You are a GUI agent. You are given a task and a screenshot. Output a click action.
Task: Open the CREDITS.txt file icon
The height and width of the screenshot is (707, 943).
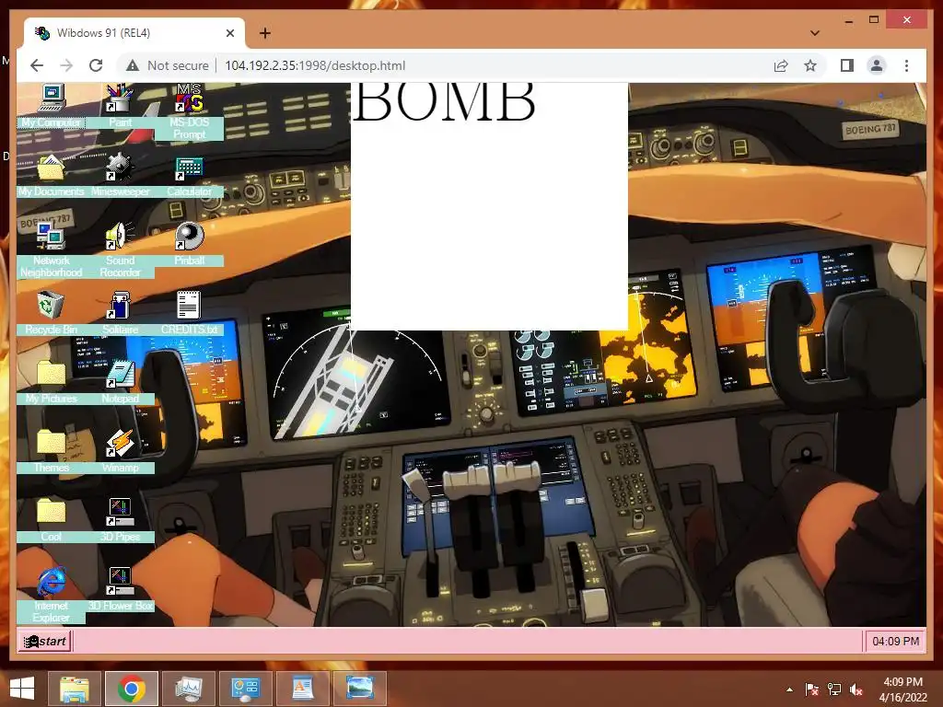coord(190,306)
